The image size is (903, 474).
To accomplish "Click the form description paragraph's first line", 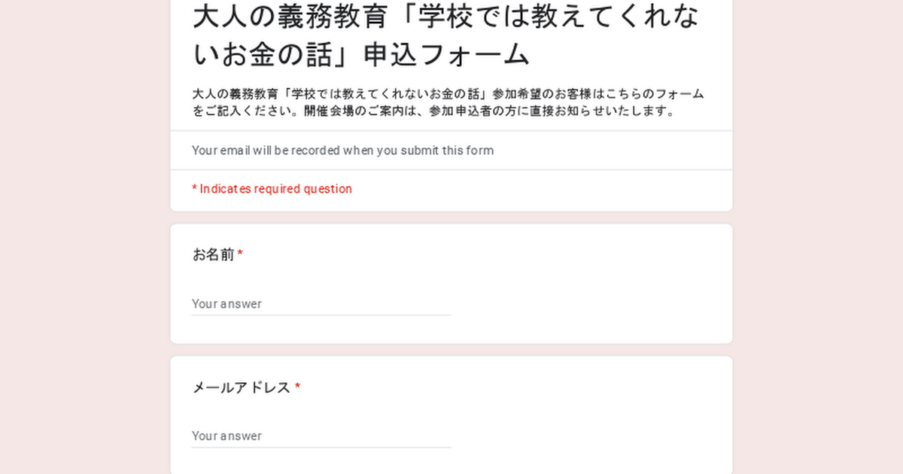I will point(448,94).
